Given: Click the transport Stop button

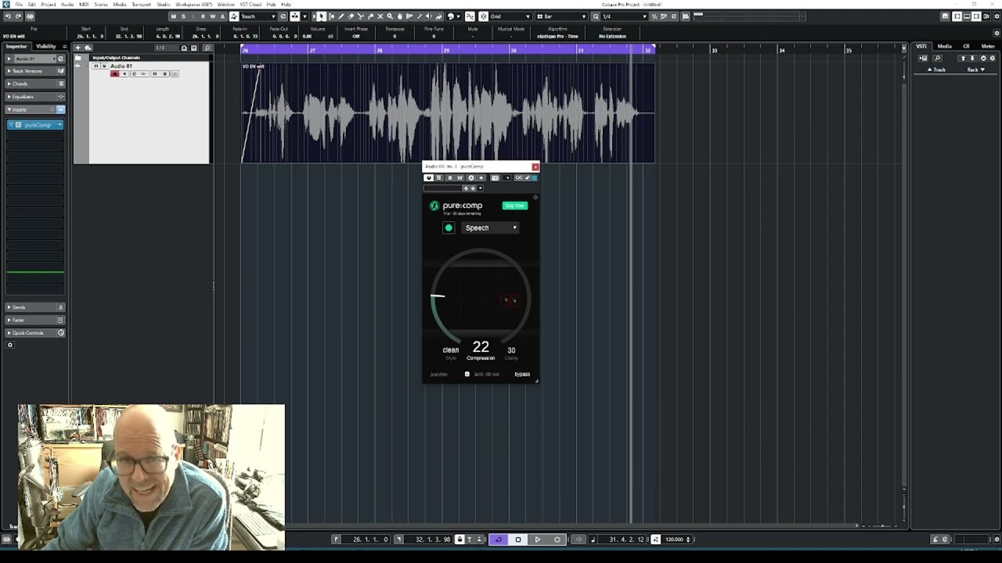Looking at the screenshot, I should tap(517, 540).
